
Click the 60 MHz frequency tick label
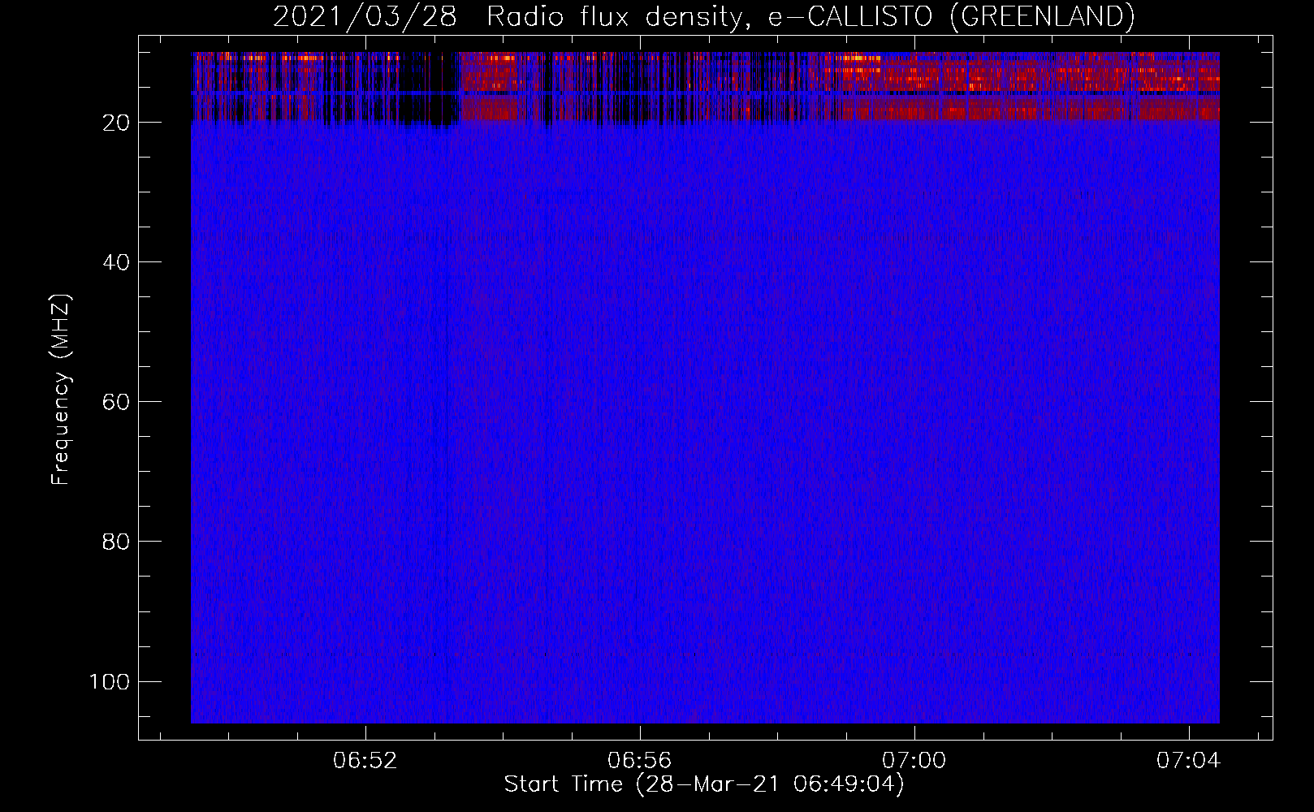coord(116,402)
